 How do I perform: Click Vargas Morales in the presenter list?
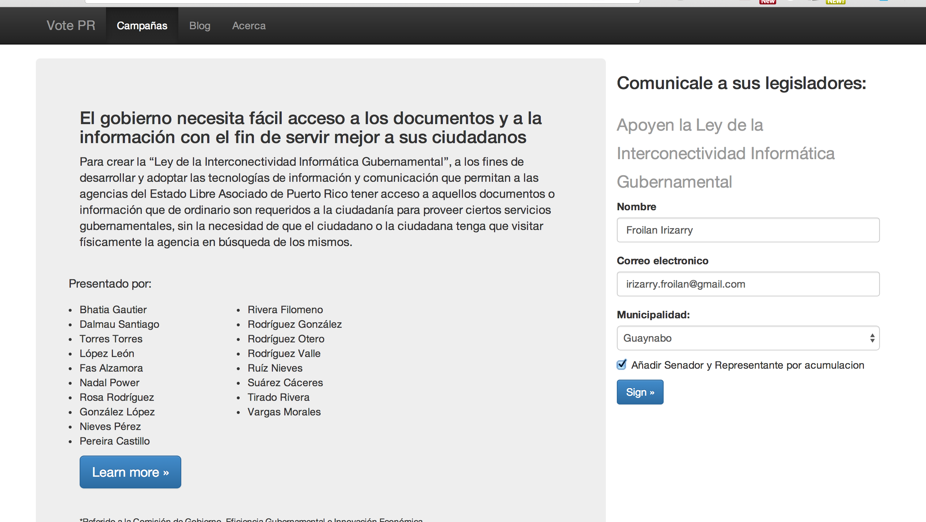click(284, 412)
